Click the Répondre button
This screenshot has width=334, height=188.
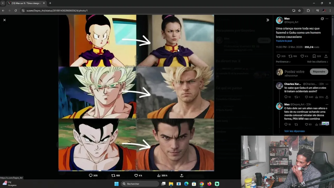319,72
